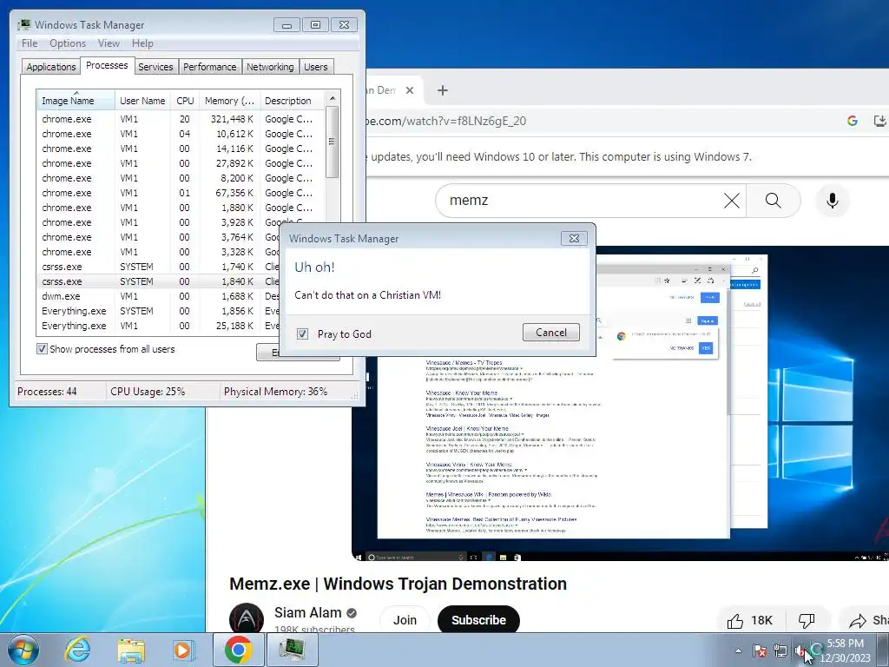Select the chrome.exe row using 67,356 K
The height and width of the screenshot is (667, 889).
(x=181, y=193)
